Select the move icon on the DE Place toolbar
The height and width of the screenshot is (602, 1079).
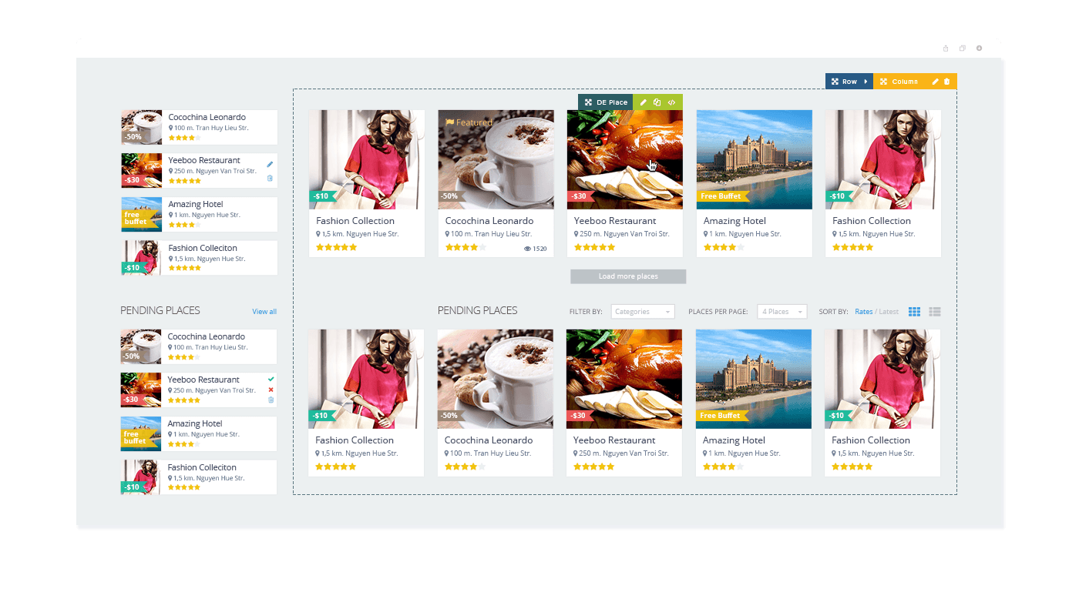(x=589, y=102)
